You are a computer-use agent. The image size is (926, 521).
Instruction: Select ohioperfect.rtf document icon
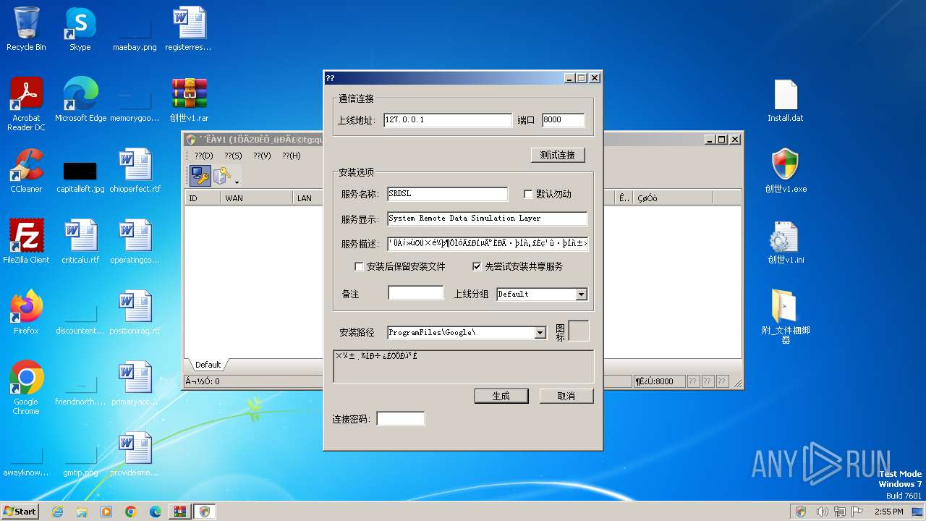[x=135, y=171]
